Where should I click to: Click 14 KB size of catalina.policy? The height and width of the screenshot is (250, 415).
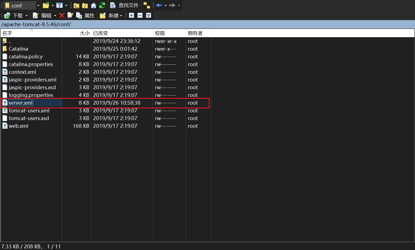tap(83, 56)
